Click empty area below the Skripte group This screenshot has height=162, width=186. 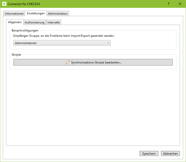[x=93, y=106]
